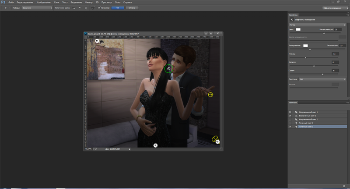Image resolution: width=350 pixels, height=189 pixels.
Task: Open the 3D menu
Action: (97, 2)
